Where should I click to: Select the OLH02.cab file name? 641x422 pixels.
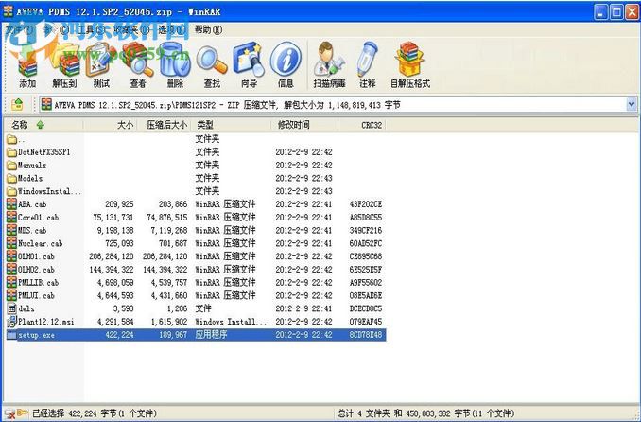pos(36,270)
